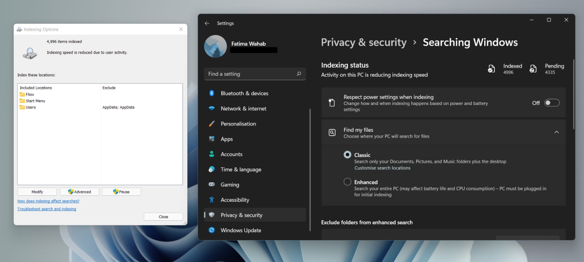Click the Exclude column header
This screenshot has width=584, height=262.
click(x=109, y=88)
